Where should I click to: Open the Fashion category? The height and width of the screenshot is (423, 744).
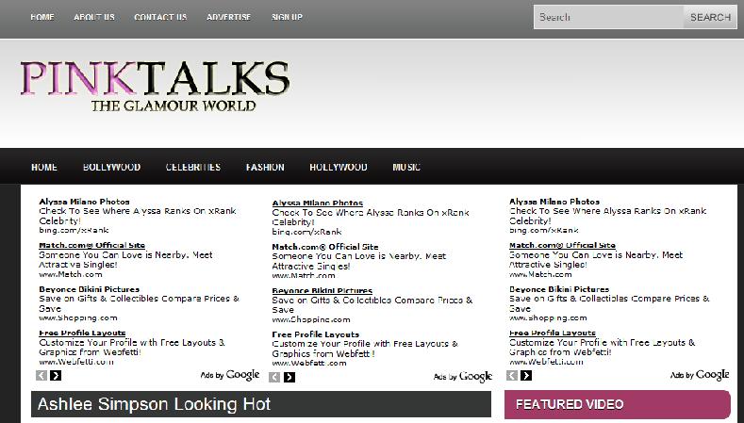pyautogui.click(x=265, y=167)
